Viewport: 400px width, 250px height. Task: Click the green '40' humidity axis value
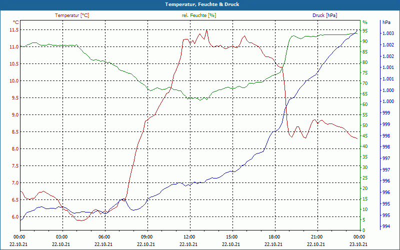point(365,146)
